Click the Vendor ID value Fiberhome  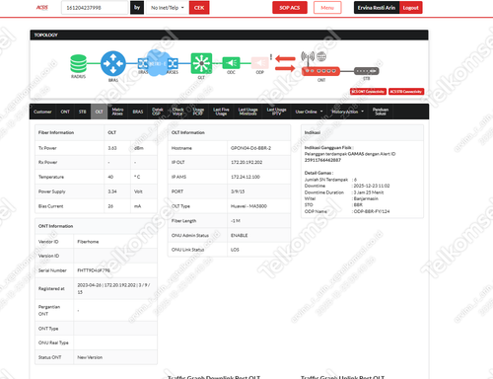pos(88,242)
